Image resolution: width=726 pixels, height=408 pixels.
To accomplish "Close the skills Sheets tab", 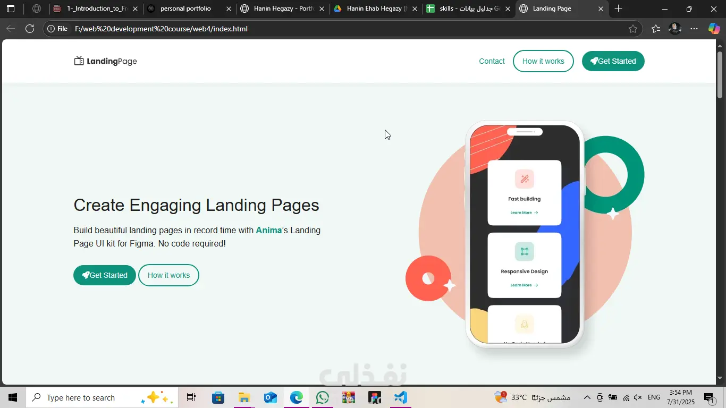I will [508, 9].
